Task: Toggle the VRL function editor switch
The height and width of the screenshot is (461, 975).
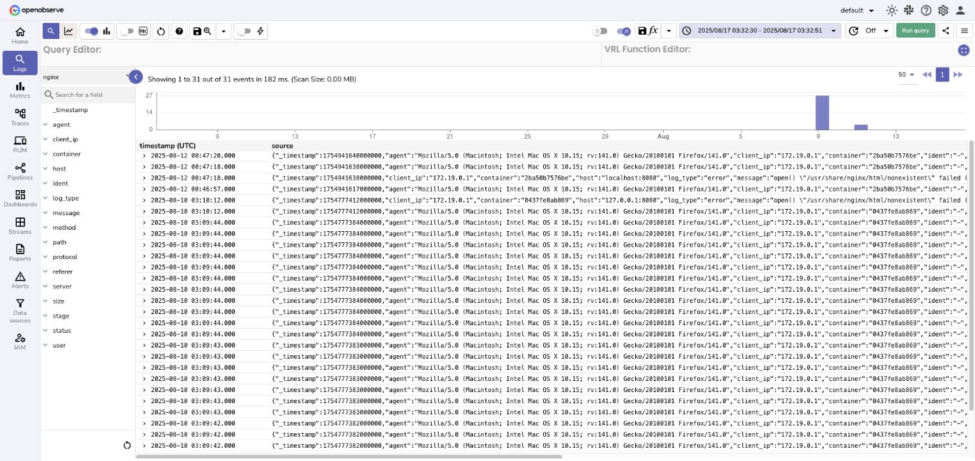Action: (624, 31)
